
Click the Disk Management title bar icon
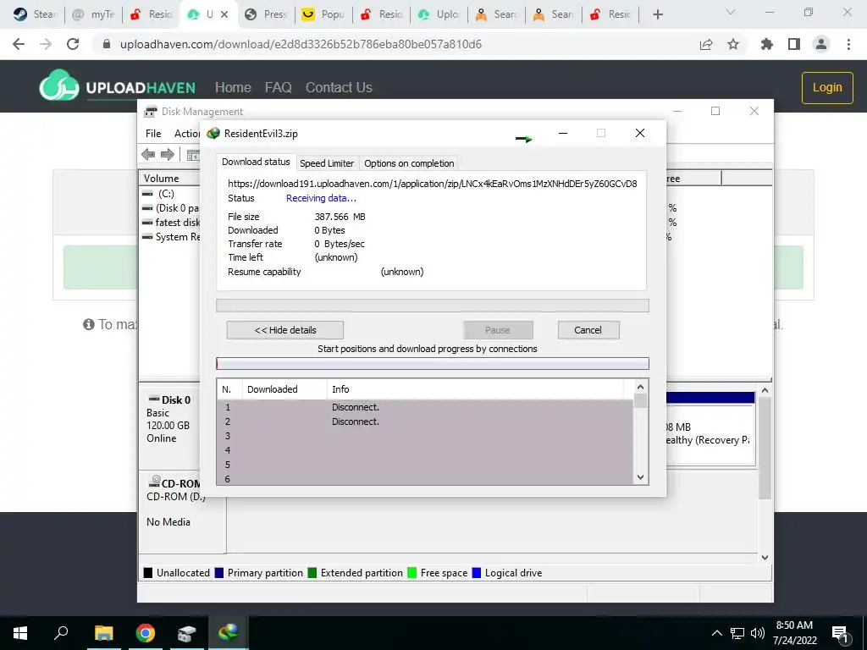click(151, 112)
